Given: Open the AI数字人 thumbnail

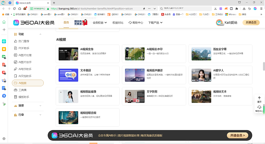Looking at the screenshot, I should click(x=201, y=75).
